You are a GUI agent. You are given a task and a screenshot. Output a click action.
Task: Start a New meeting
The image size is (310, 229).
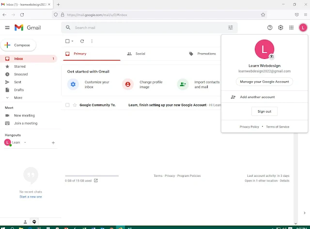(x=24, y=115)
